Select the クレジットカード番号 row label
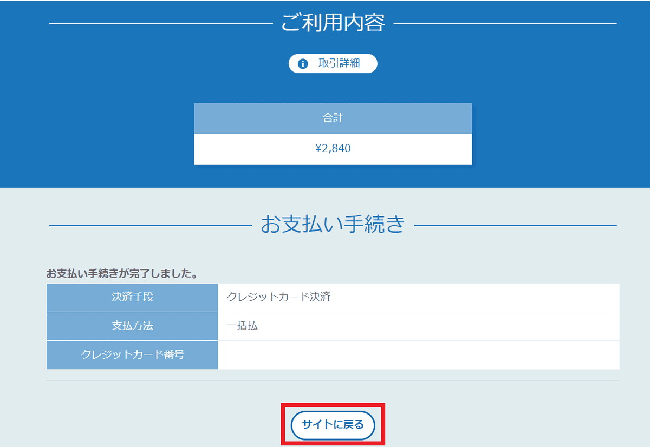 tap(132, 355)
